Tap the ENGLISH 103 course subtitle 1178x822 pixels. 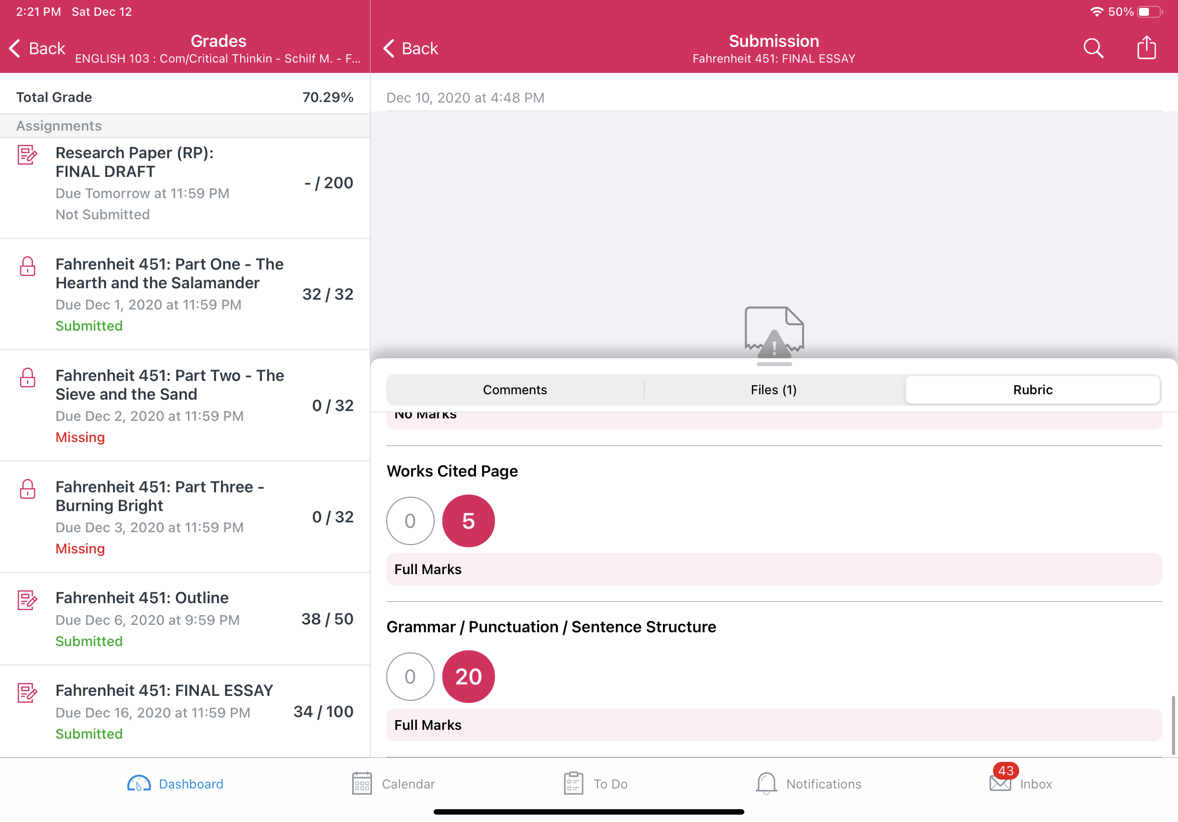218,59
